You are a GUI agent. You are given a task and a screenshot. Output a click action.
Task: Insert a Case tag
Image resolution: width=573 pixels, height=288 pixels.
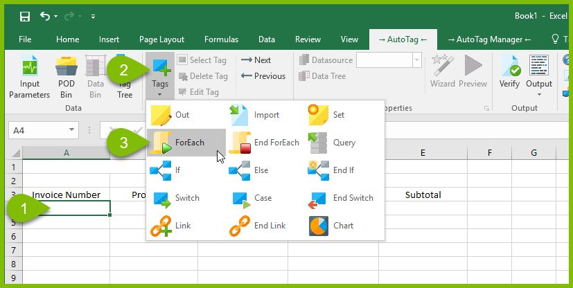point(265,198)
